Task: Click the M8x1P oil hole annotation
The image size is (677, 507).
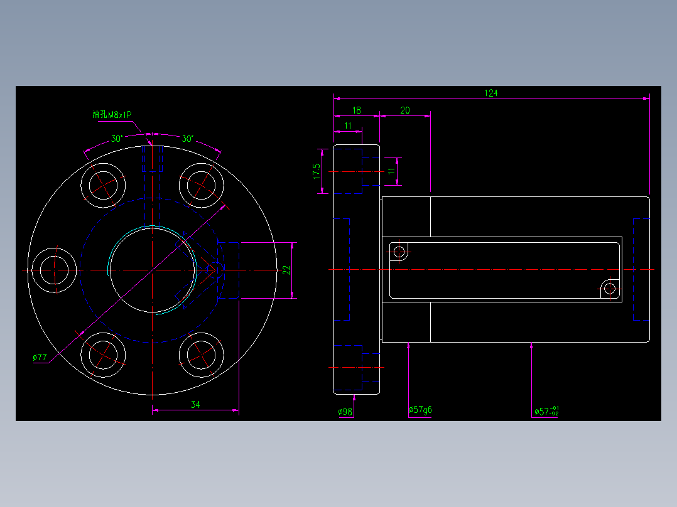Action: tap(112, 114)
